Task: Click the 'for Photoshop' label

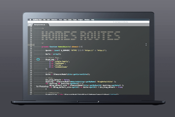Action: 42,87
